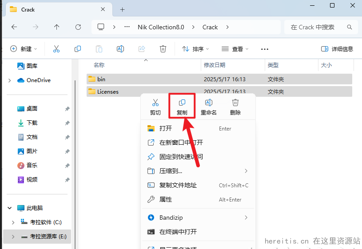This screenshot has width=362, height=249.
Task: Select 复制文件地址 menu entry
Action: [198, 186]
